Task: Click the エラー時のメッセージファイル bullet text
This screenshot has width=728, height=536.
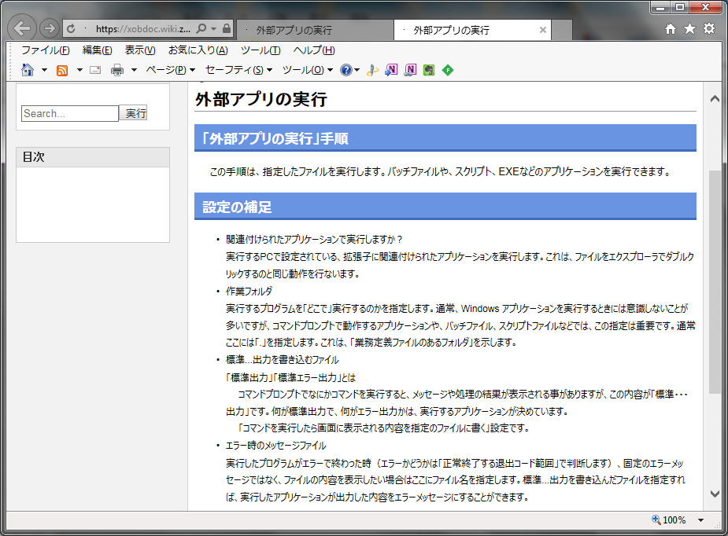Action: point(275,446)
